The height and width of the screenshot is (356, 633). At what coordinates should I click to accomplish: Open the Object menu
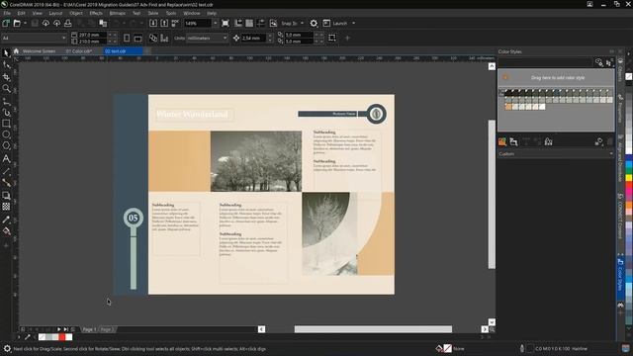point(76,13)
